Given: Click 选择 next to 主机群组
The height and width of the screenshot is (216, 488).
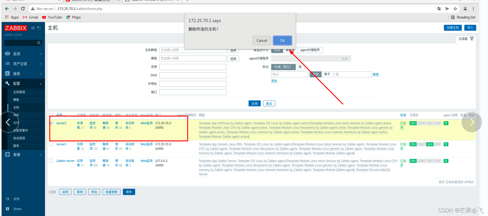Looking at the screenshot, I should click(233, 50).
